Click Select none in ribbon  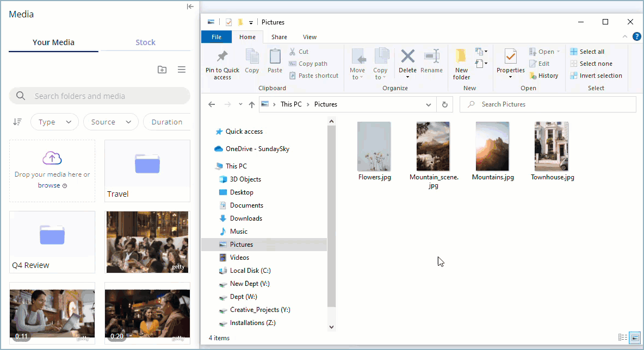(x=591, y=64)
